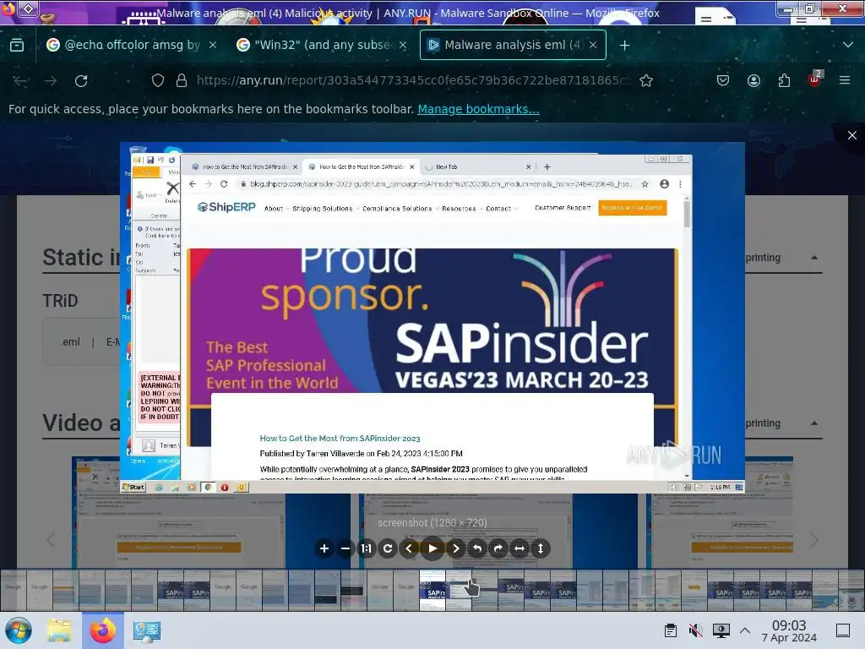Unmute the tray volume icon
865x649 pixels.
(x=696, y=630)
